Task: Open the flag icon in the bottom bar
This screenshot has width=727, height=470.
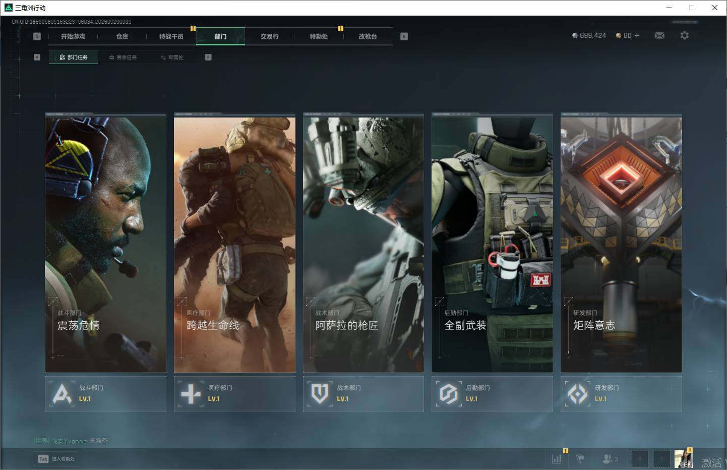Action: (580, 459)
